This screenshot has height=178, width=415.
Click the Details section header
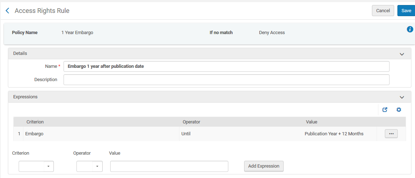tap(20, 53)
